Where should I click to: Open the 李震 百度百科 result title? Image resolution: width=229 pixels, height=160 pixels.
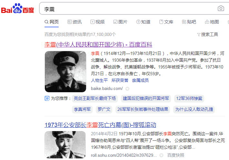click(98, 45)
